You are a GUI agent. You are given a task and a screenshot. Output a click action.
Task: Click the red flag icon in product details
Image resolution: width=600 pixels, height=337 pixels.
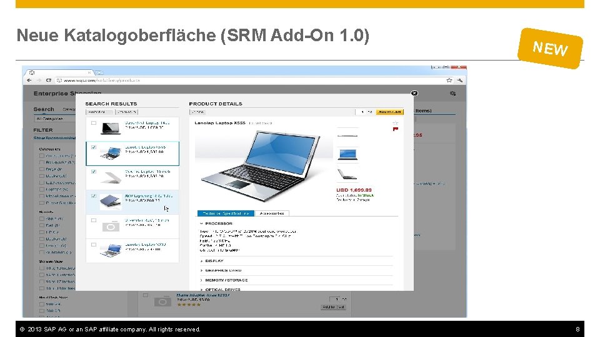[395, 130]
